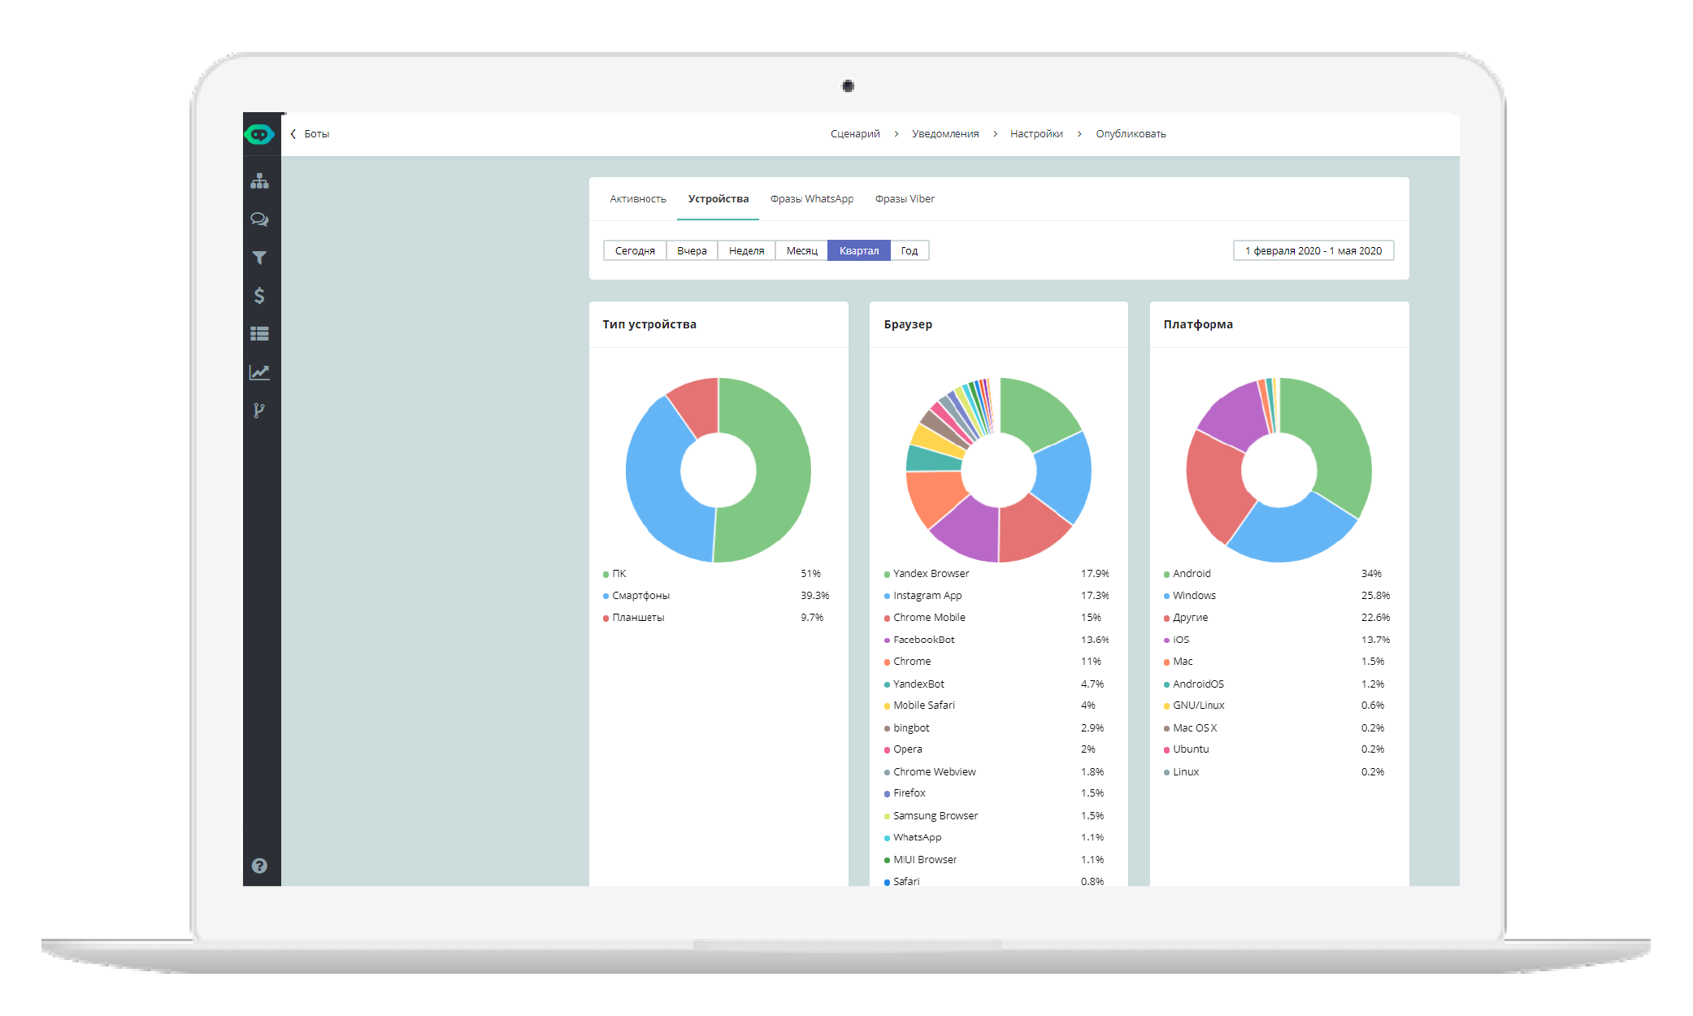
Task: Select the scenario flow icon in sidebar
Action: (x=260, y=181)
